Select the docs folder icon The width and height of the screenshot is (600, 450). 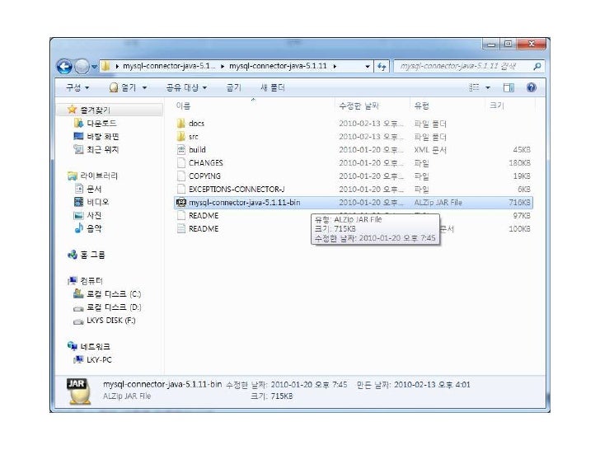tap(181, 124)
